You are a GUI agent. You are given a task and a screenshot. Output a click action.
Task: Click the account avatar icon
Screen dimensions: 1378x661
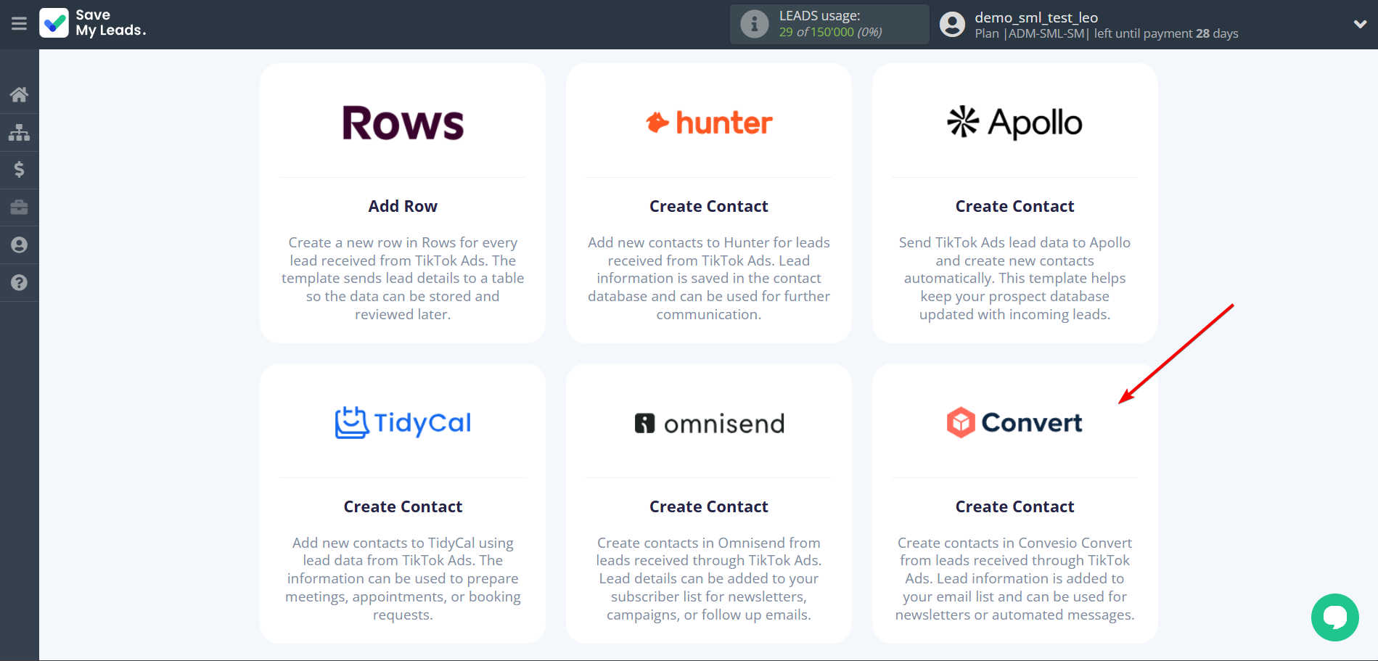tap(952, 24)
